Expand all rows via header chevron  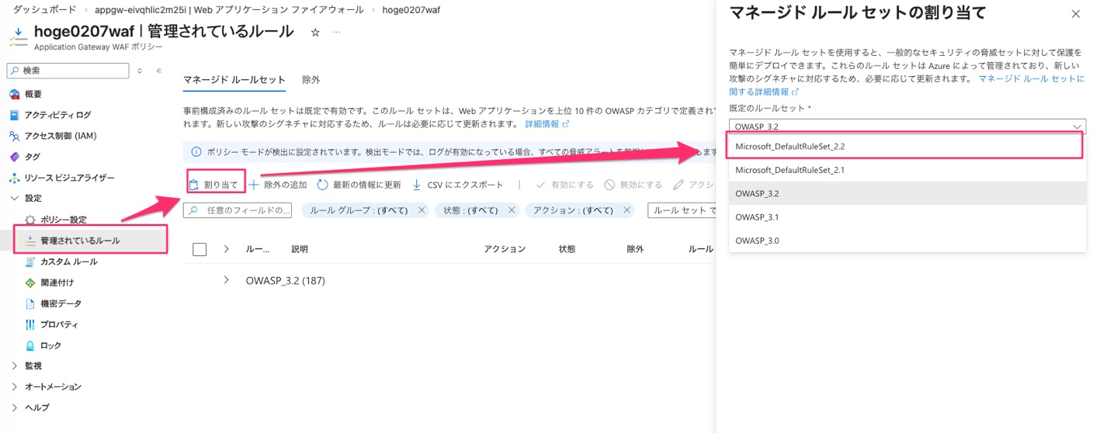click(226, 249)
